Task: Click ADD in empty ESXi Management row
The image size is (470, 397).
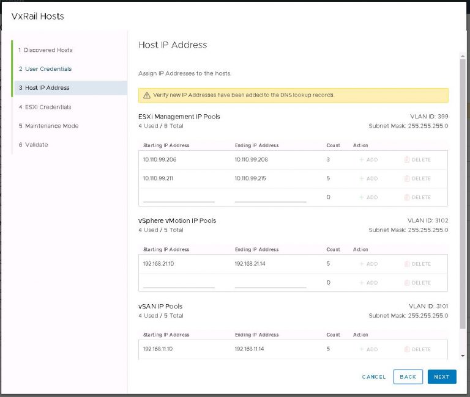Action: [368, 197]
